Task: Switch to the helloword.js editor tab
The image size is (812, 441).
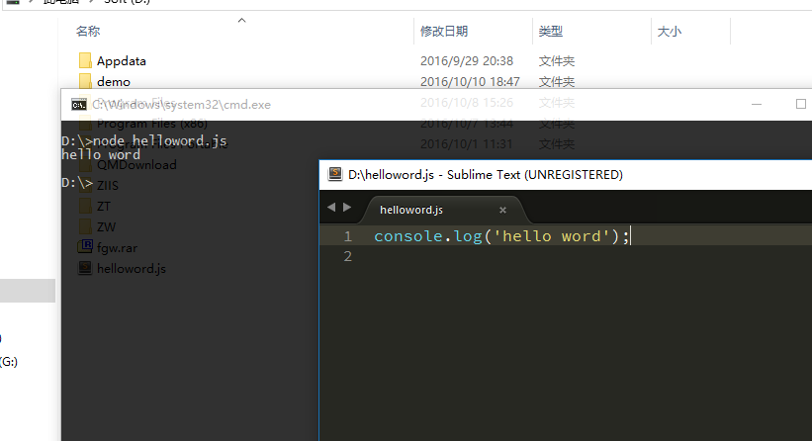Action: coord(411,210)
